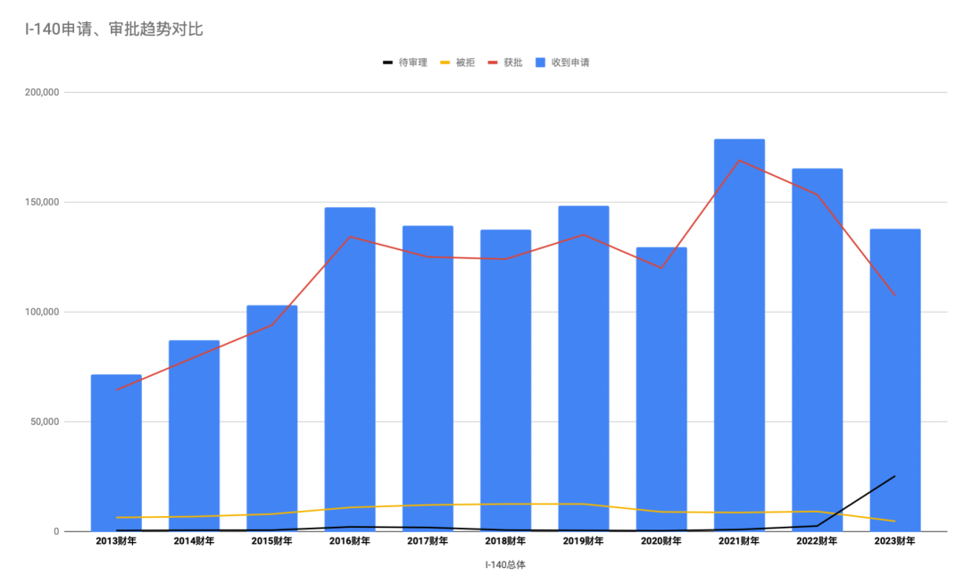Click the 2014财年 axis label

coord(194,541)
